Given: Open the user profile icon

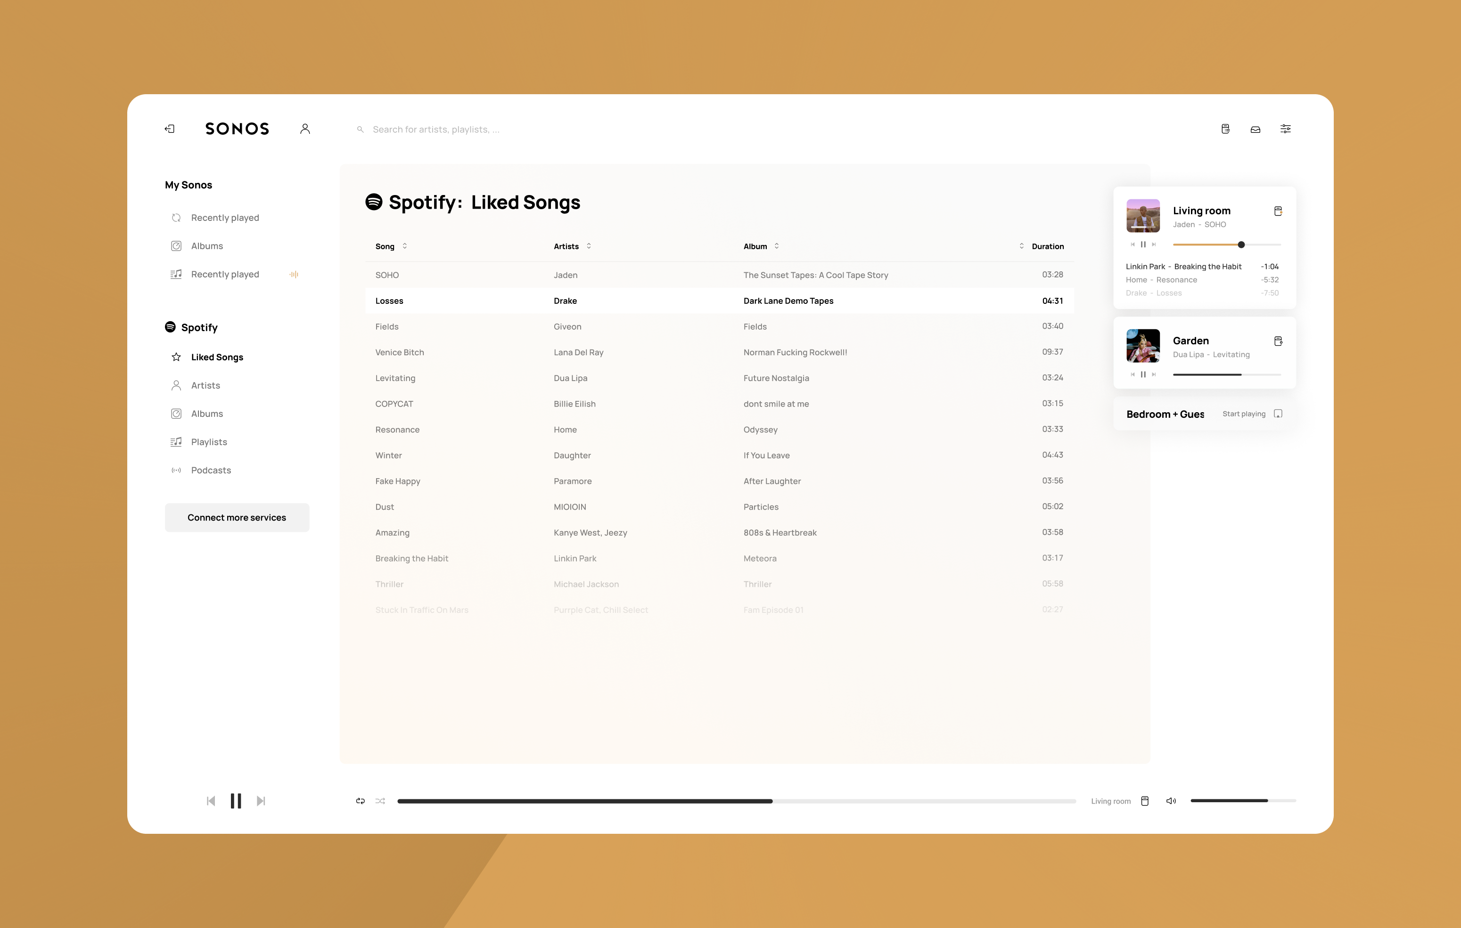Looking at the screenshot, I should pos(305,129).
